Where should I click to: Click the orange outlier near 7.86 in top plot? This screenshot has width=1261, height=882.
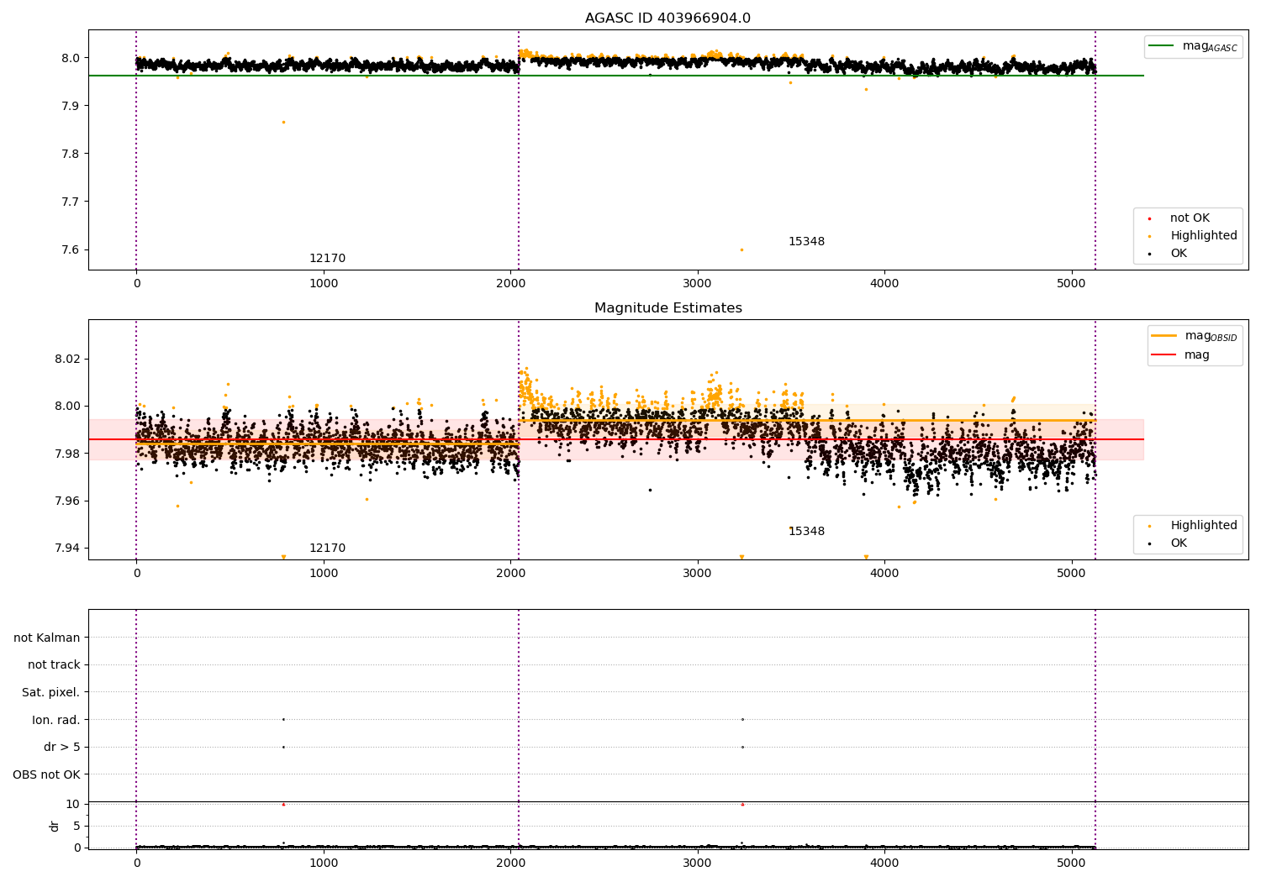click(283, 122)
